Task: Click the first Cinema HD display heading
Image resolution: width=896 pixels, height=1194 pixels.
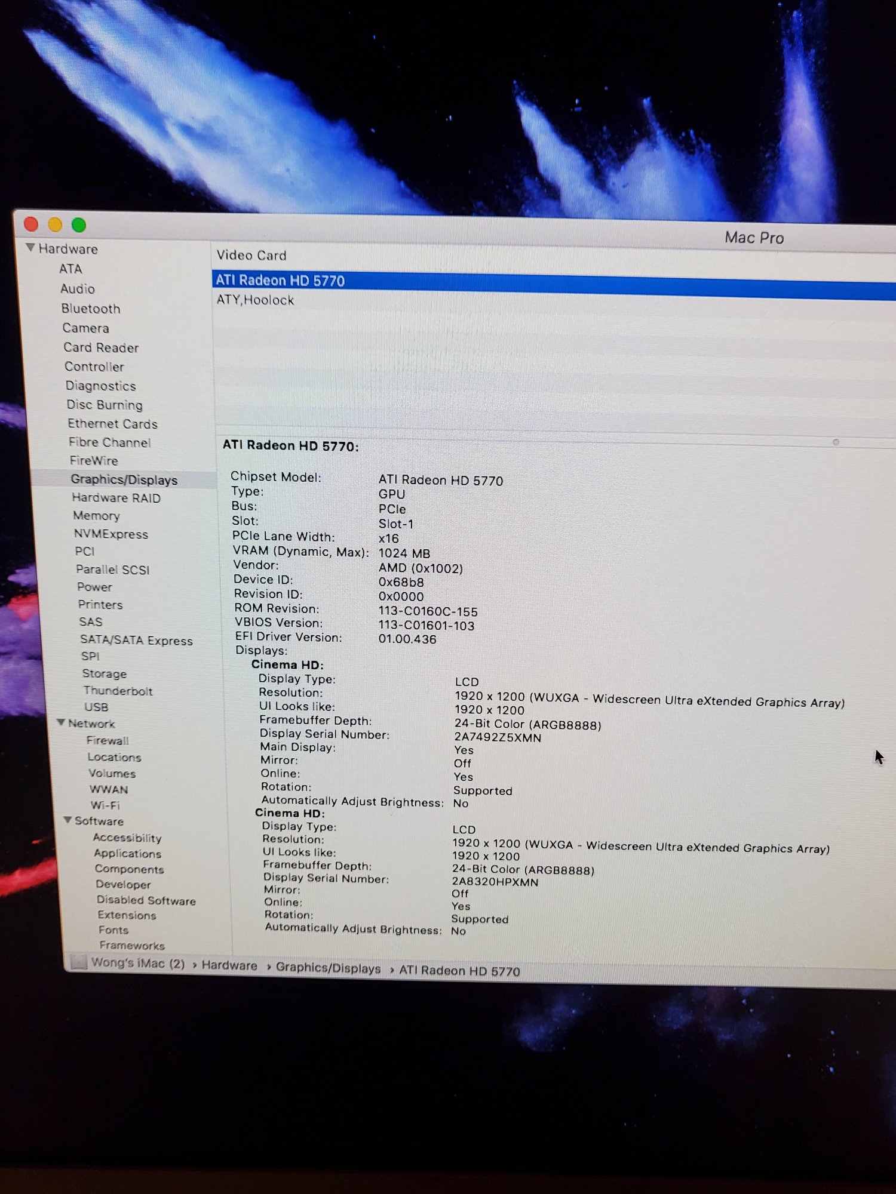Action: (x=287, y=664)
